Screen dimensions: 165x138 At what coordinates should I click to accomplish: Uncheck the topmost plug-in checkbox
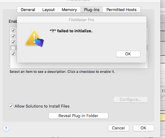click(x=13, y=30)
